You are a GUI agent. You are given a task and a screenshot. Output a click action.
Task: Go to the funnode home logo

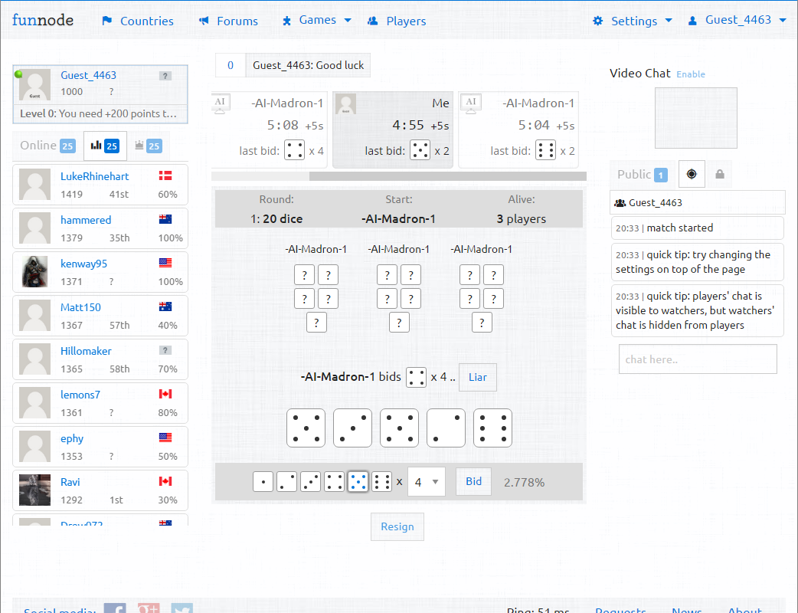[x=43, y=20]
